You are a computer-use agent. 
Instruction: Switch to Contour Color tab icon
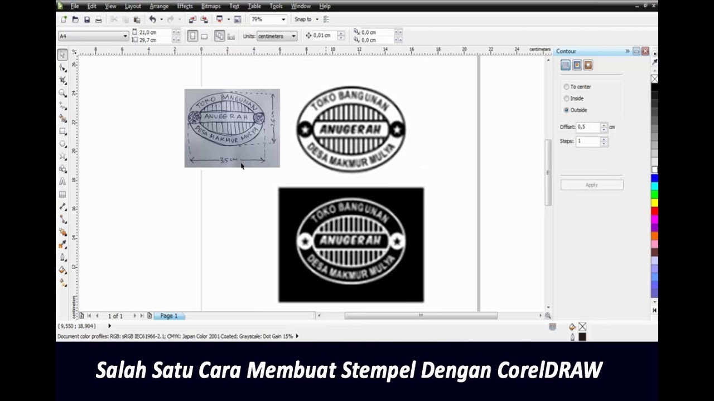[x=577, y=65]
